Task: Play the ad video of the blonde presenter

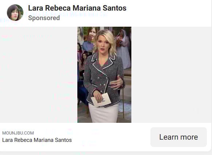Action: click(x=104, y=75)
